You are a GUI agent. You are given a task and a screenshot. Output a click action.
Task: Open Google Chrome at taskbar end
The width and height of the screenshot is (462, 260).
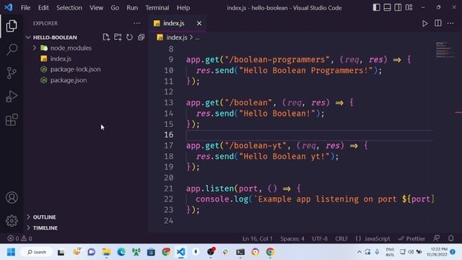click(x=270, y=252)
